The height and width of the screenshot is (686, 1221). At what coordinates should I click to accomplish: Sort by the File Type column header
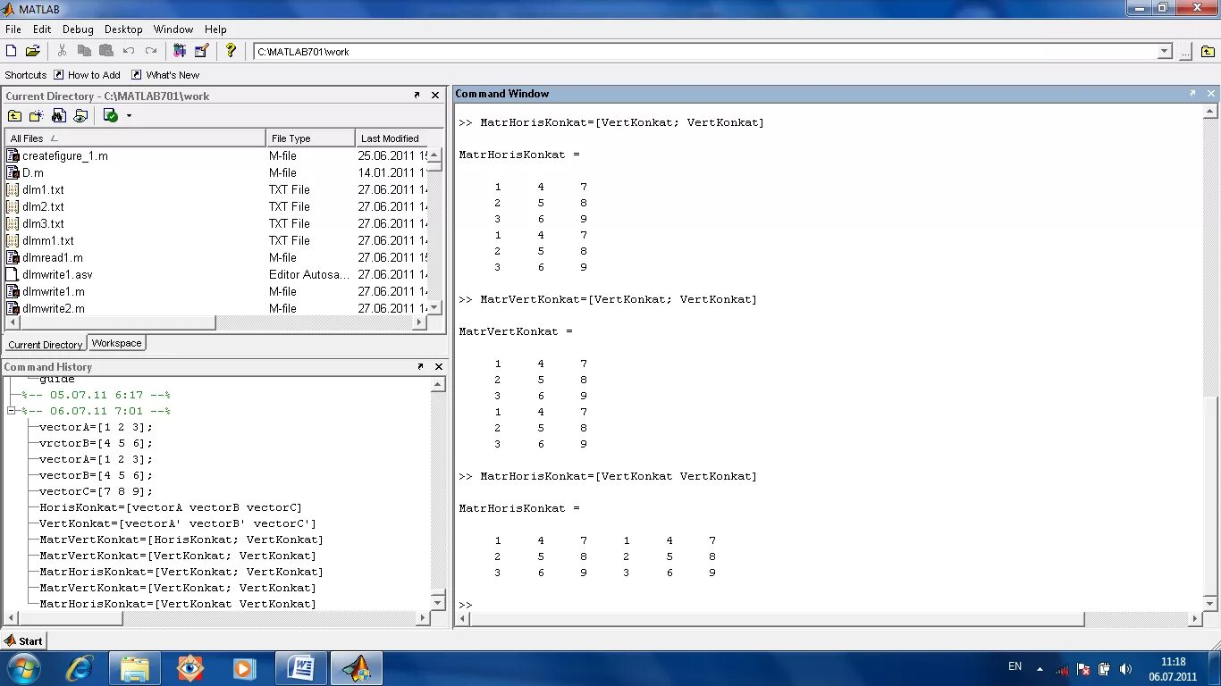[310, 138]
